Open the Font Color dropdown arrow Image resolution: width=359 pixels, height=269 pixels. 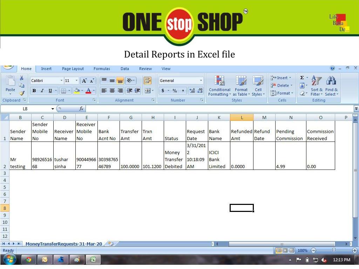(x=94, y=91)
